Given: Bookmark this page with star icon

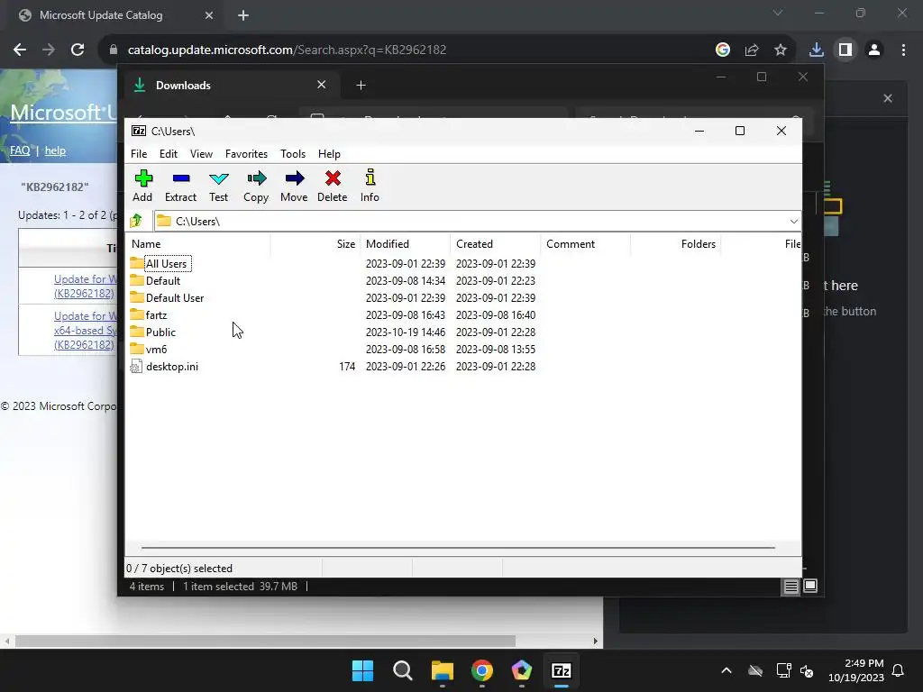Looking at the screenshot, I should pos(780,50).
